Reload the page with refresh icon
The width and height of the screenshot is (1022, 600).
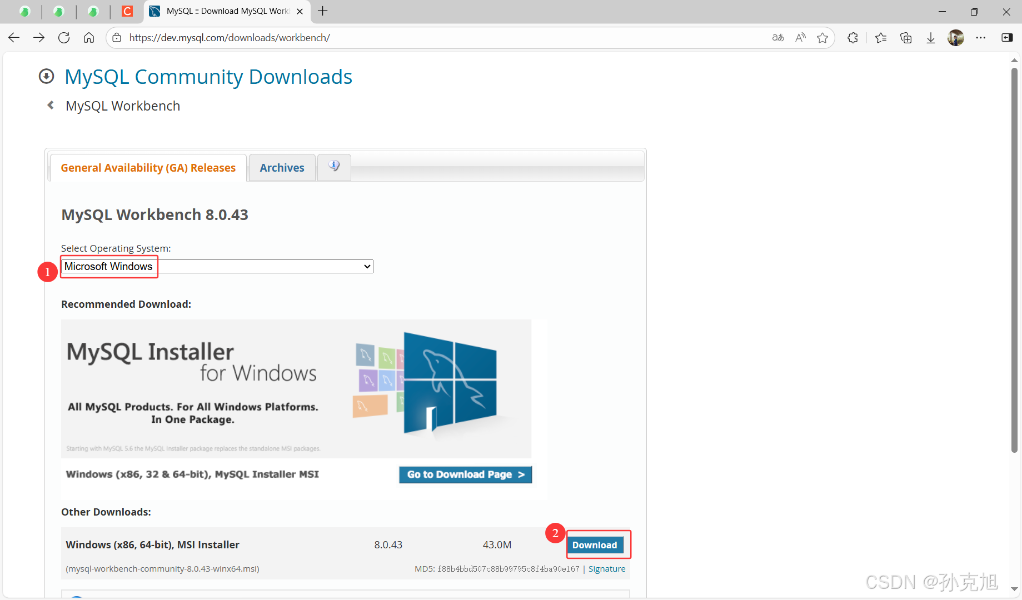tap(64, 38)
